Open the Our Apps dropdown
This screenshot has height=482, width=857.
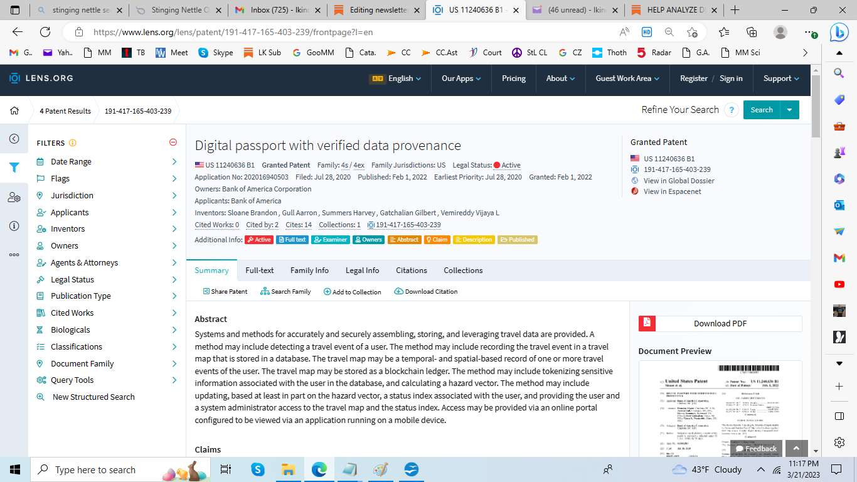(x=461, y=78)
